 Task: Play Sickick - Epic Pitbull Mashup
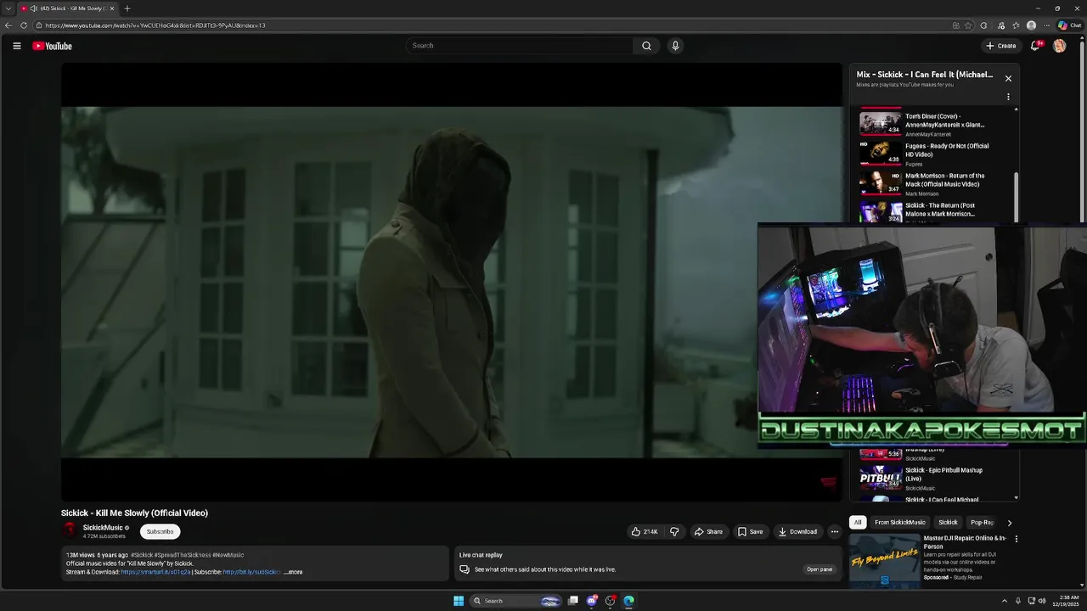click(932, 478)
